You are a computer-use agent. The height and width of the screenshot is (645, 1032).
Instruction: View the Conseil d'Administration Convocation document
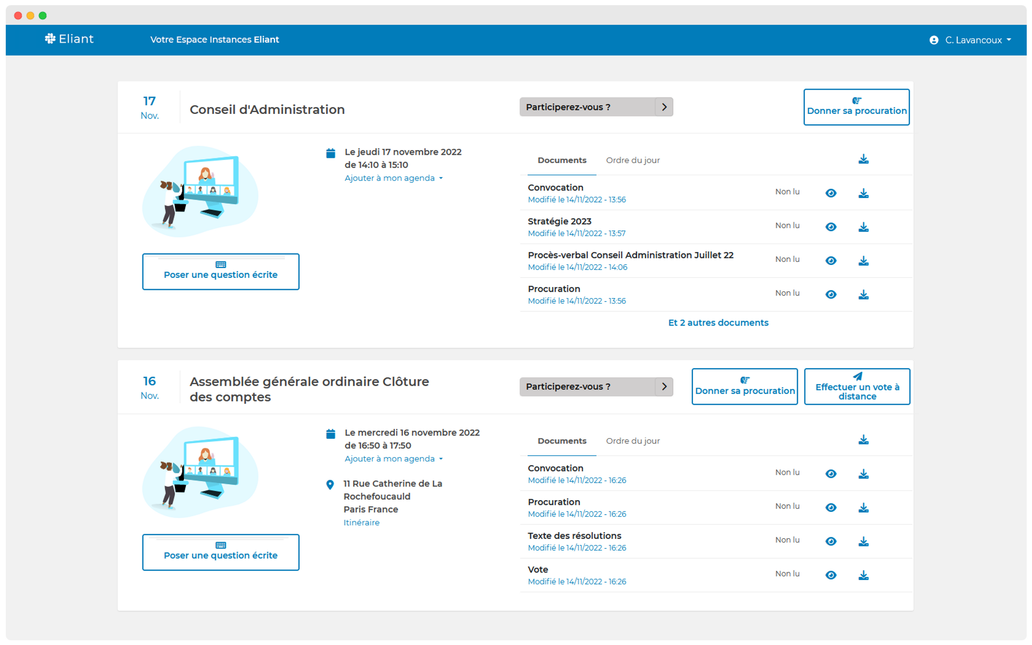(831, 193)
